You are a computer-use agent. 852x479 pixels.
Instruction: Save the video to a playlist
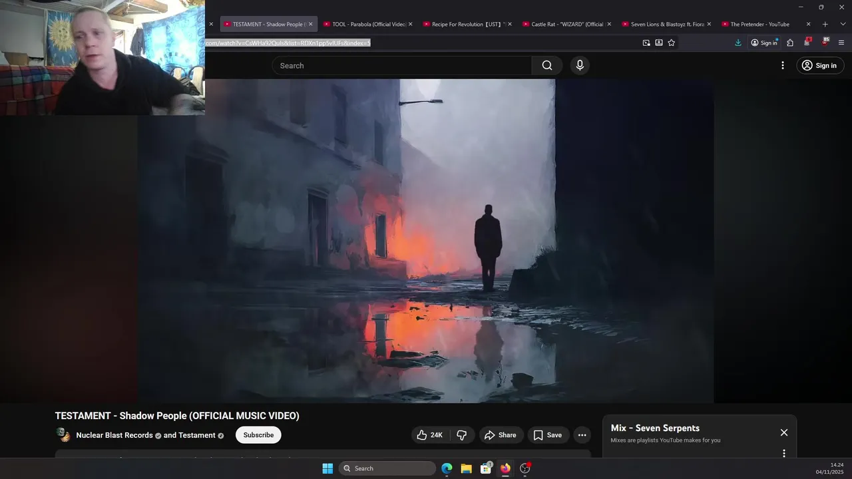pyautogui.click(x=548, y=435)
